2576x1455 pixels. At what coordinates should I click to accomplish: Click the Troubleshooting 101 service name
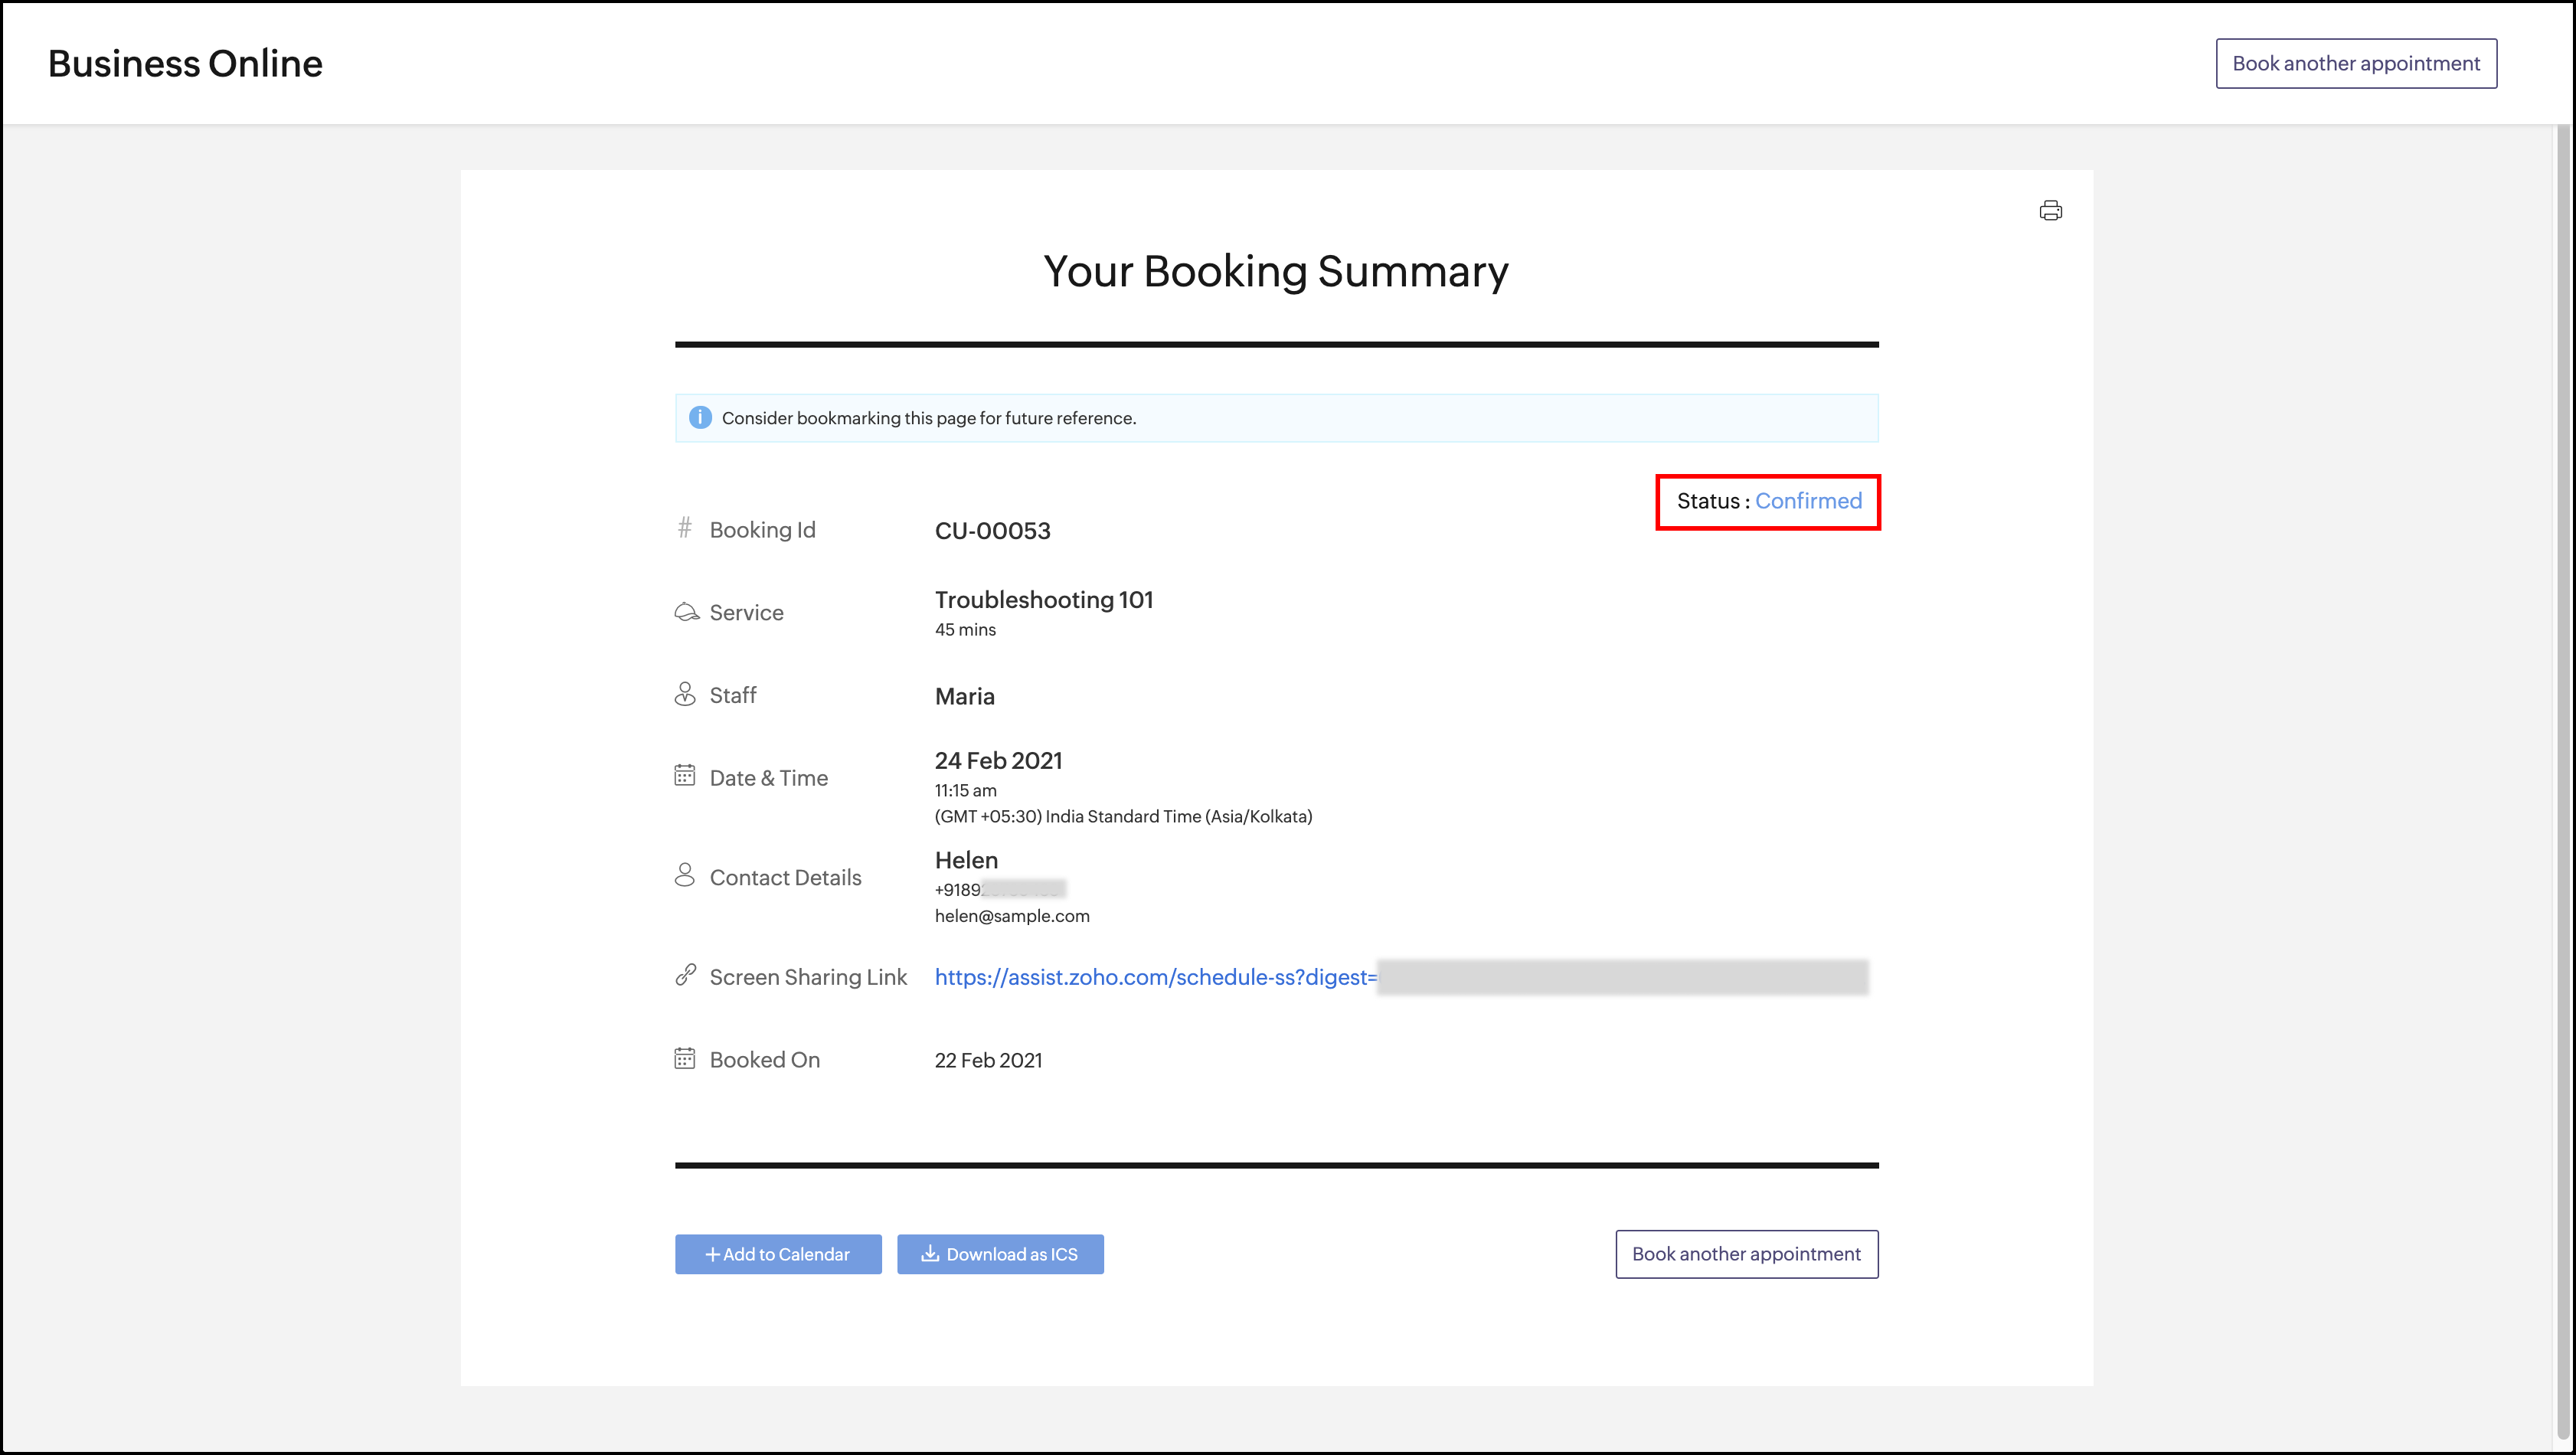click(1044, 600)
